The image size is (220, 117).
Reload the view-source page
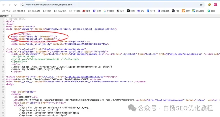click(x=16, y=5)
